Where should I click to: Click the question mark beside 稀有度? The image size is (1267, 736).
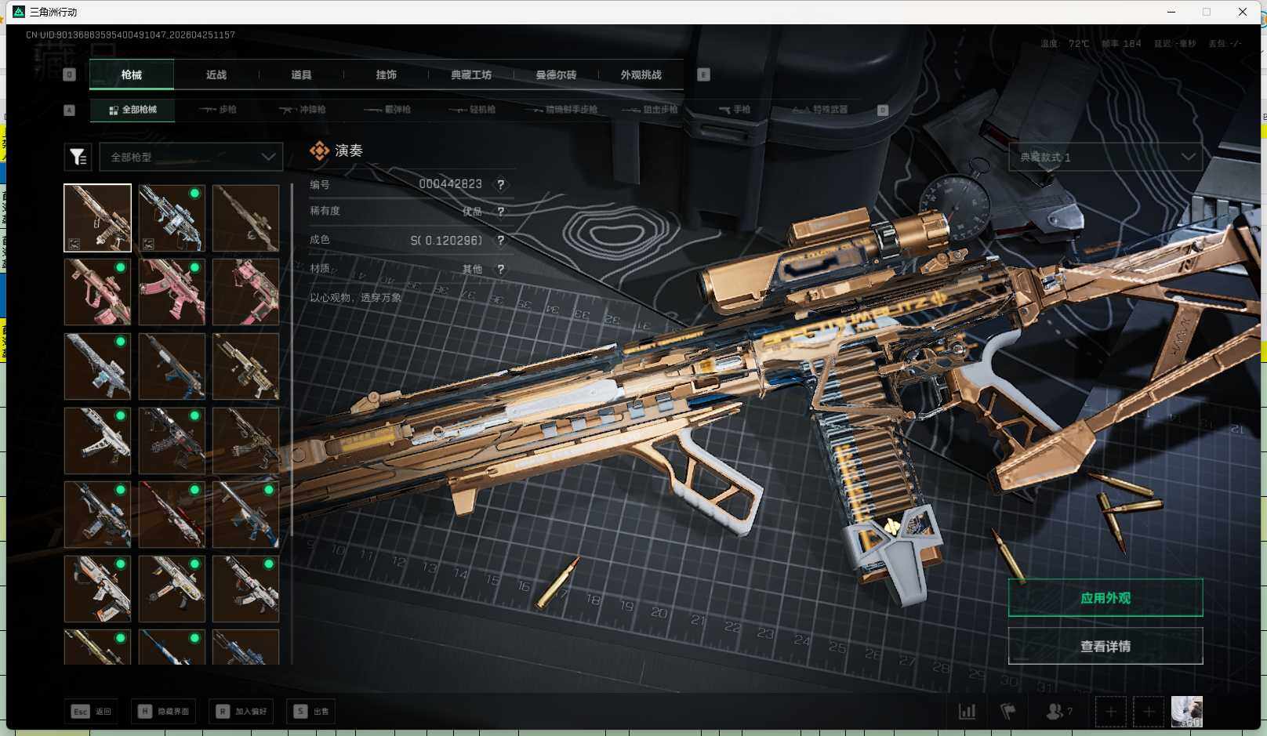click(x=501, y=212)
